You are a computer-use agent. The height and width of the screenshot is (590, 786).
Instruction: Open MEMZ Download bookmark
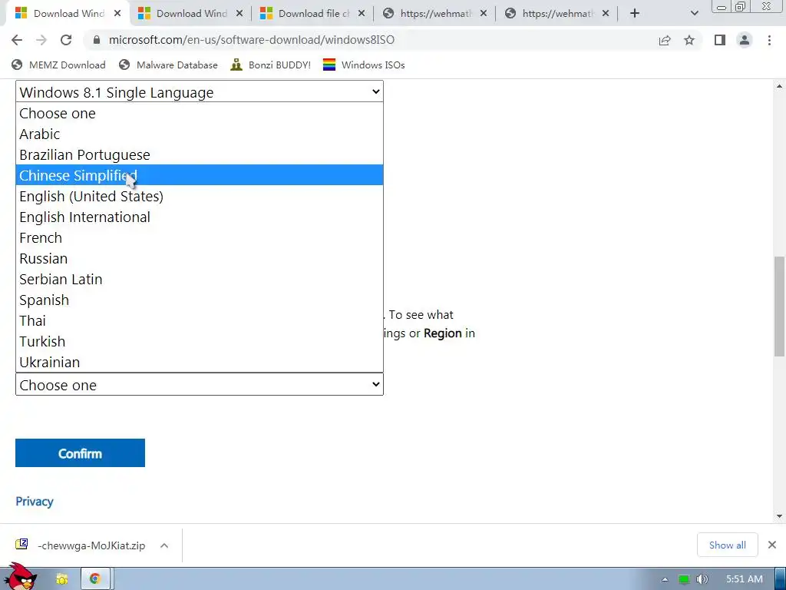click(58, 65)
